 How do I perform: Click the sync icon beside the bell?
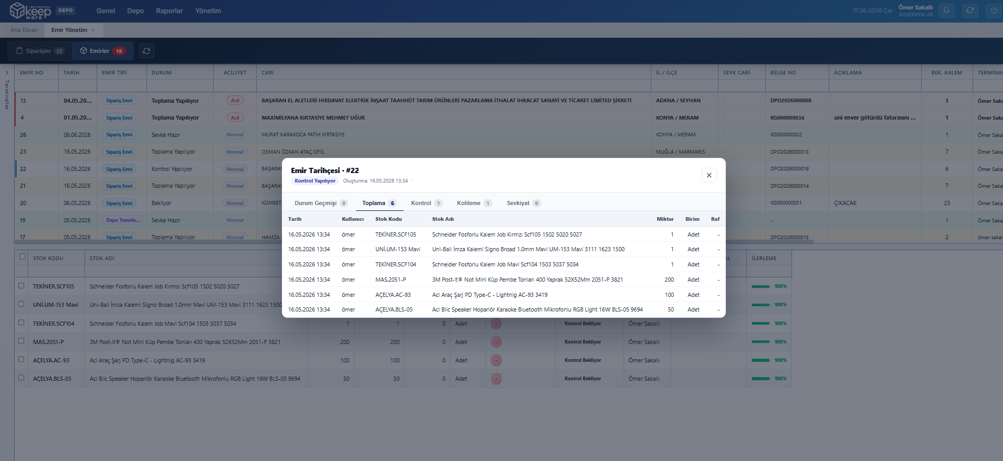[x=970, y=10]
